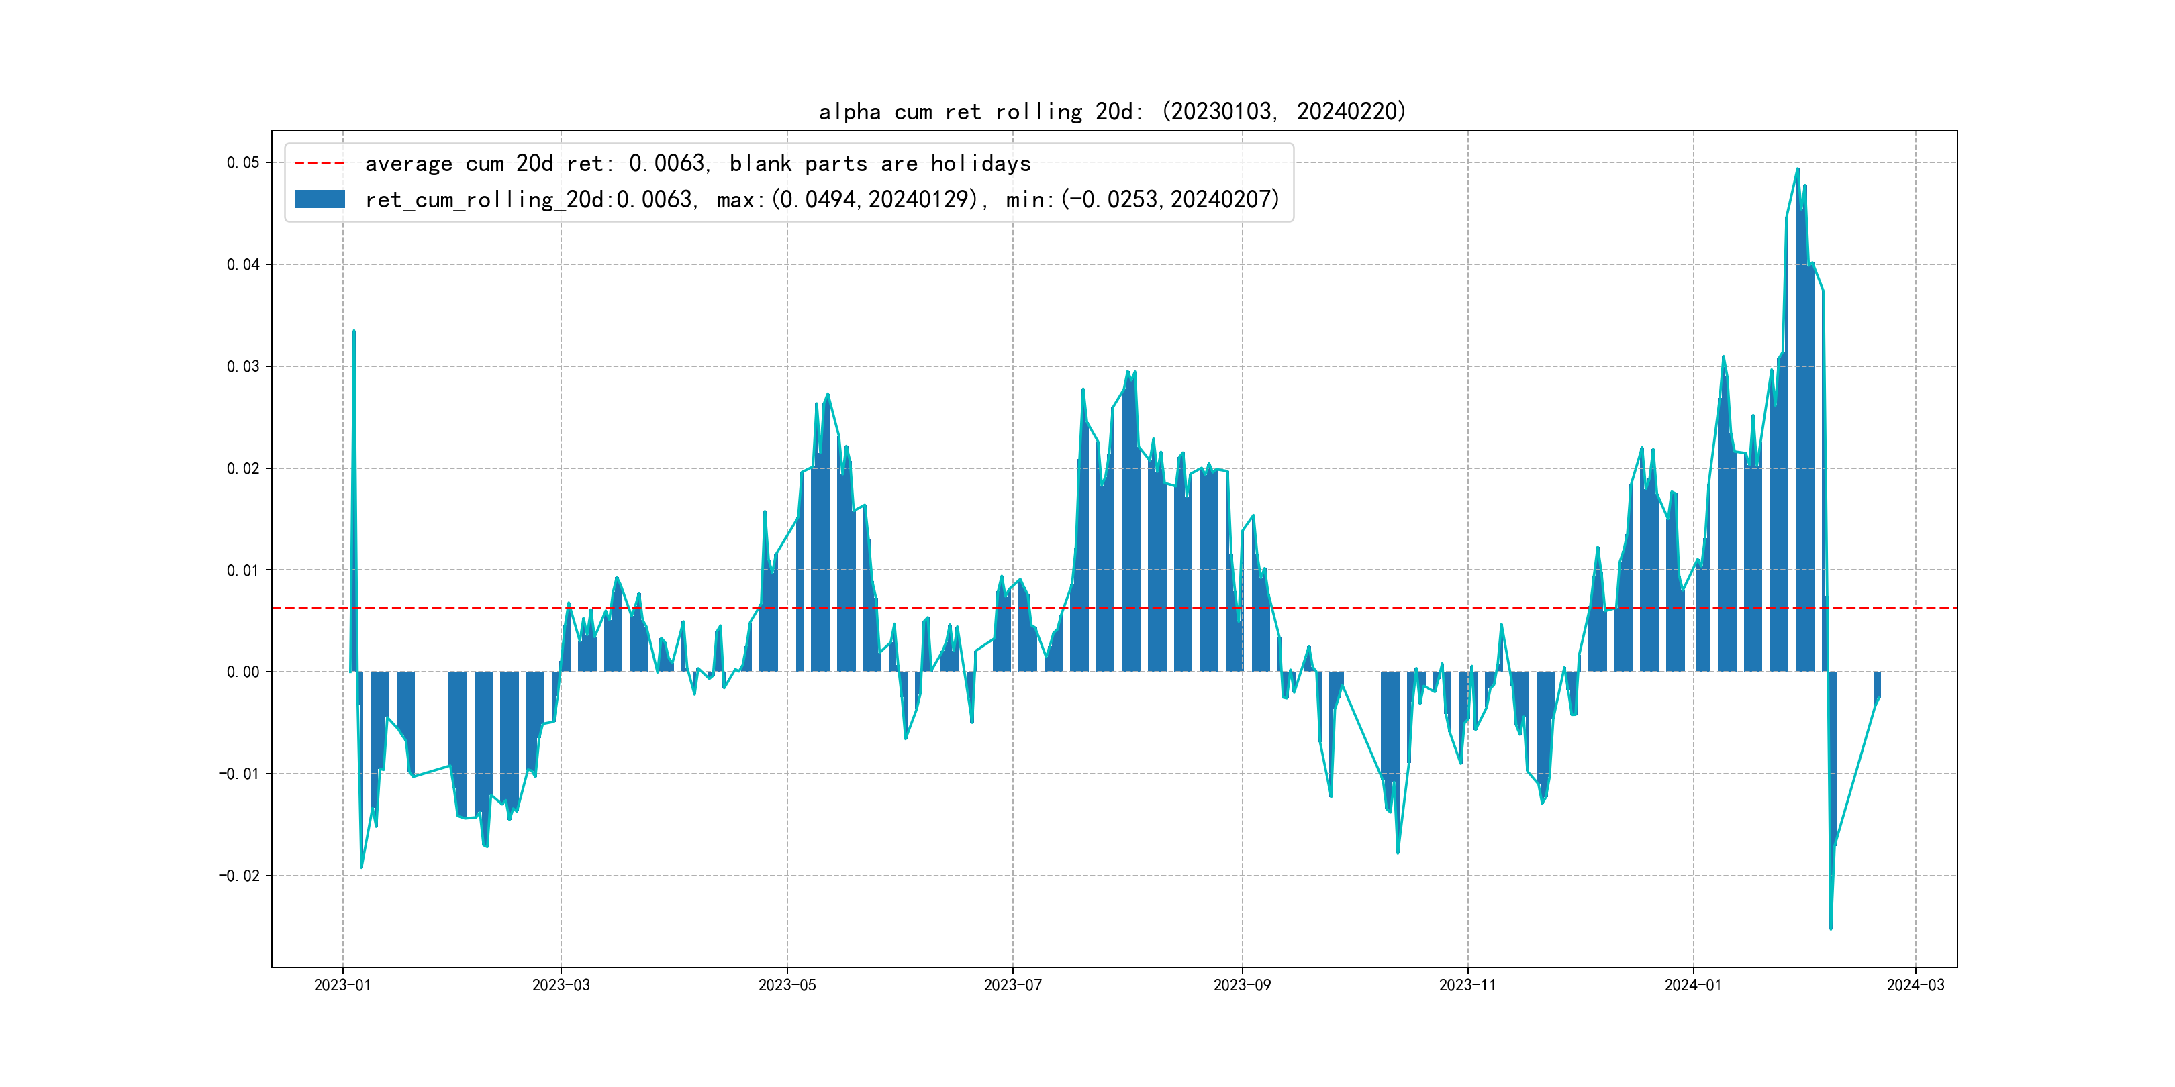Click the 2023-03 x-axis tick label
The width and height of the screenshot is (2175, 1087).
[561, 985]
